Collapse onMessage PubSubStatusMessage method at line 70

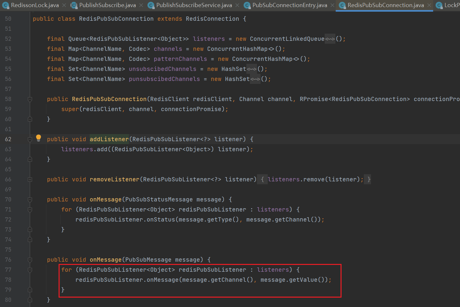tap(30, 200)
